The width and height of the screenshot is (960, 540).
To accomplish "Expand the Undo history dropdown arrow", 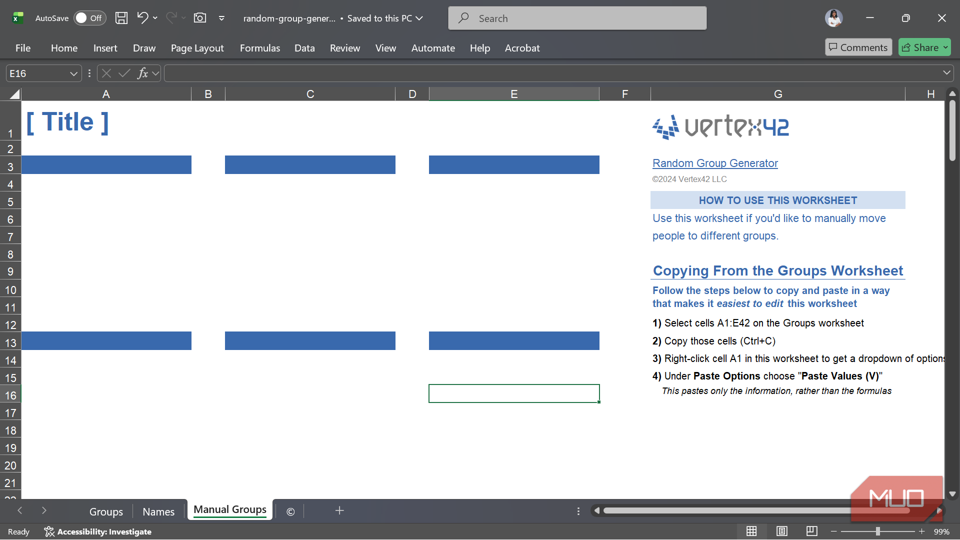I will (155, 18).
